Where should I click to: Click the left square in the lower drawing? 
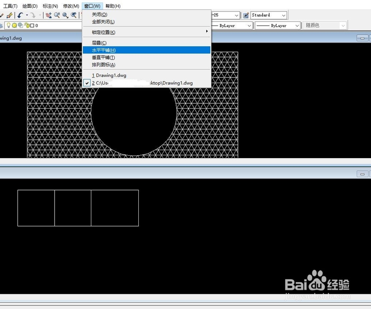pos(36,208)
